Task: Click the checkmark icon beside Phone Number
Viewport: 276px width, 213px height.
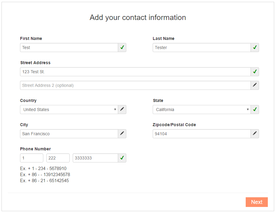Action: coord(122,158)
